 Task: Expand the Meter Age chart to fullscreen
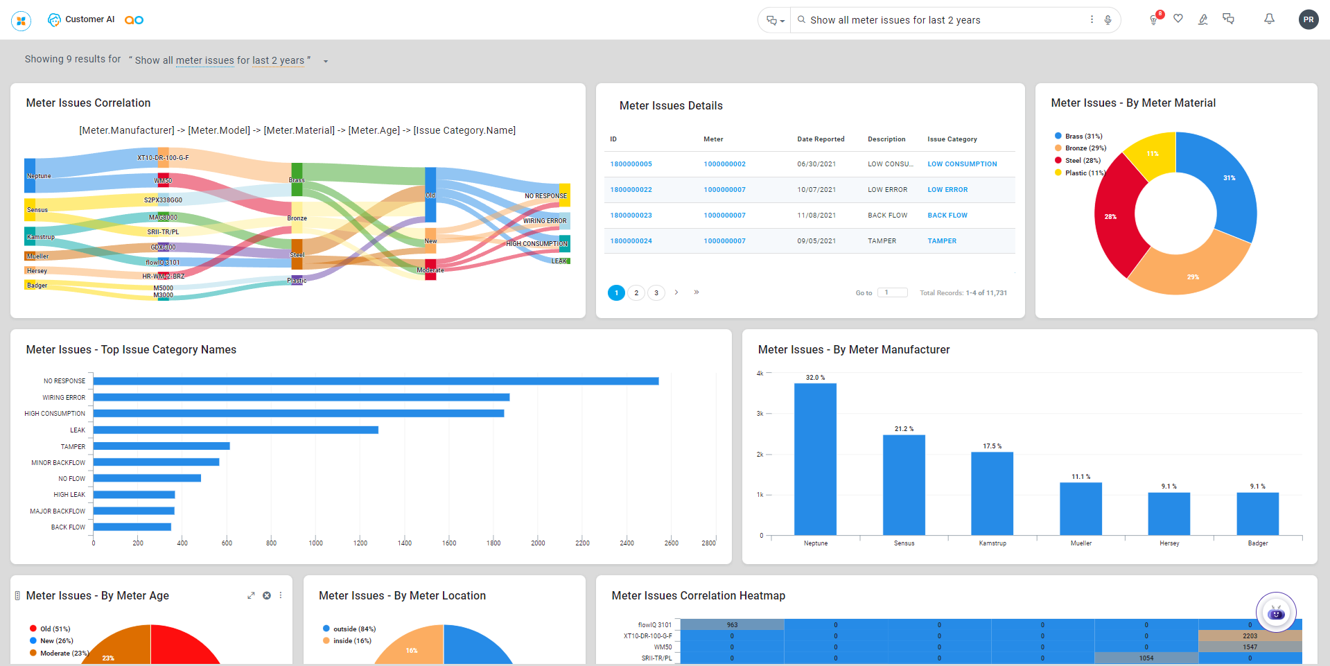pos(251,595)
